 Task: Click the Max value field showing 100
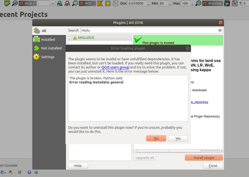pyautogui.click(x=185, y=3)
